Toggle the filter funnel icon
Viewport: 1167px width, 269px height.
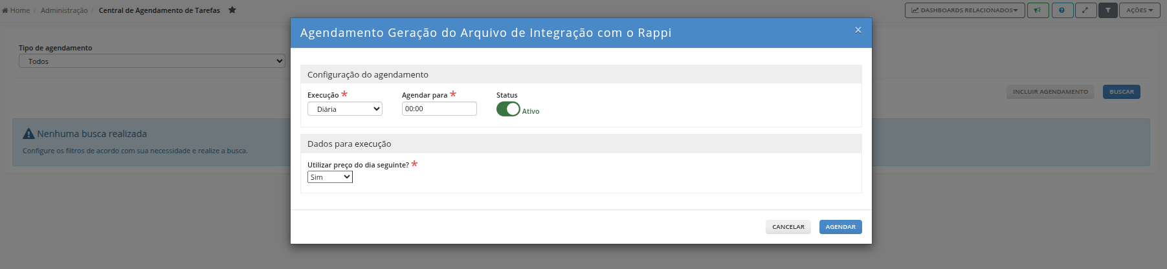1108,10
